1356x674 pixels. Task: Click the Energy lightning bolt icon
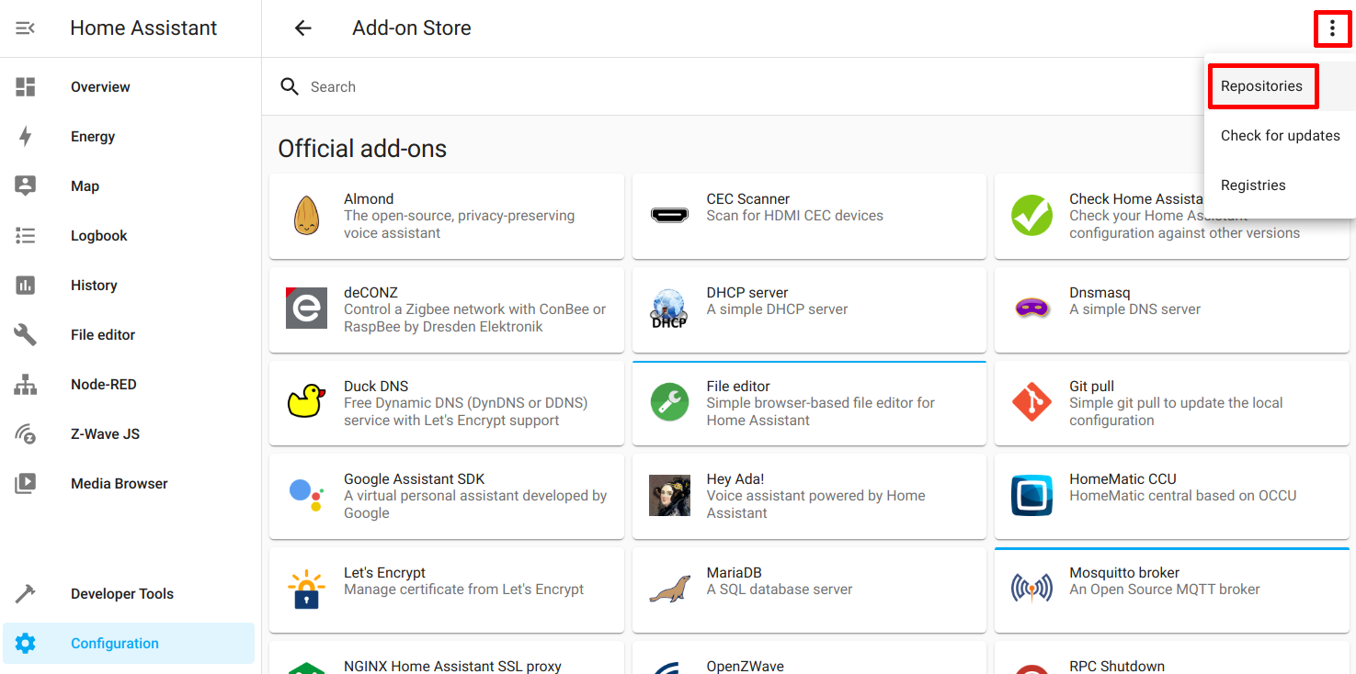26,137
